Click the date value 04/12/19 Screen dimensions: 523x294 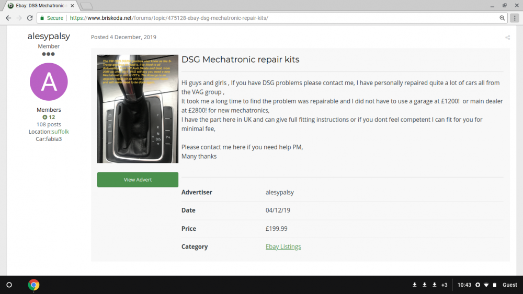278,210
